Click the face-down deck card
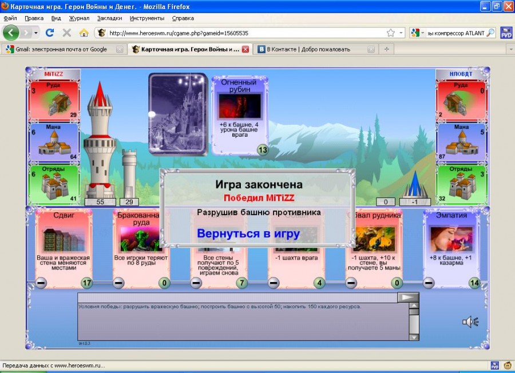 (179, 114)
